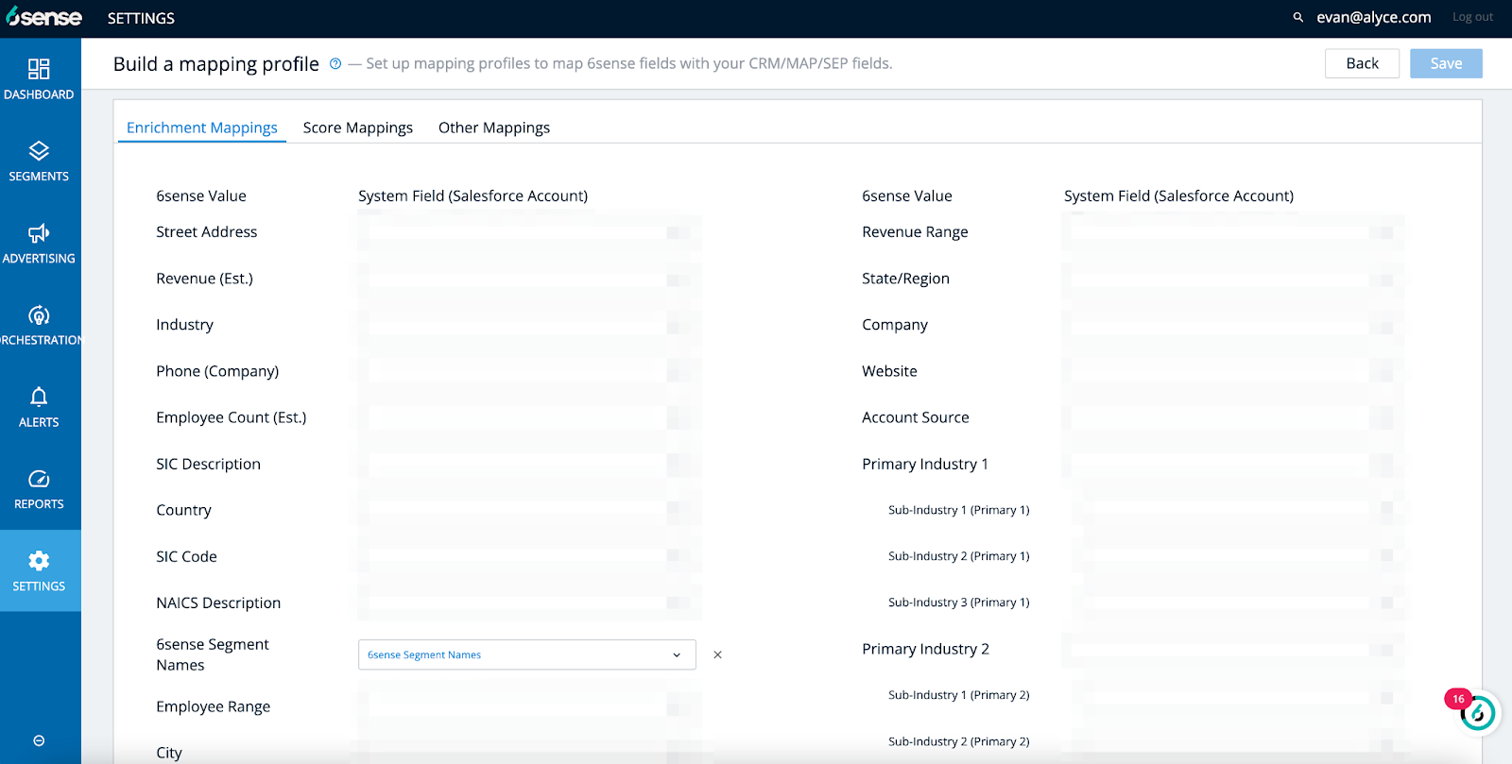Click the evan@alyce.com account name
This screenshot has width=1512, height=764.
tap(1373, 17)
